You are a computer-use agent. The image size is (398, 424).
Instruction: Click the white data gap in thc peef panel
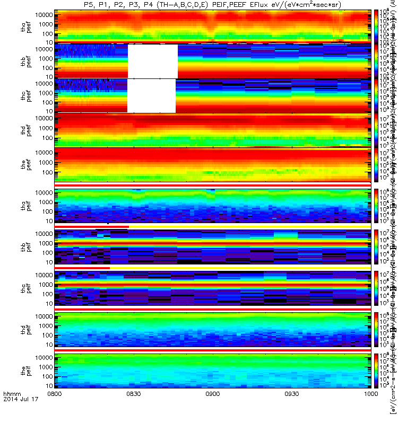point(151,96)
